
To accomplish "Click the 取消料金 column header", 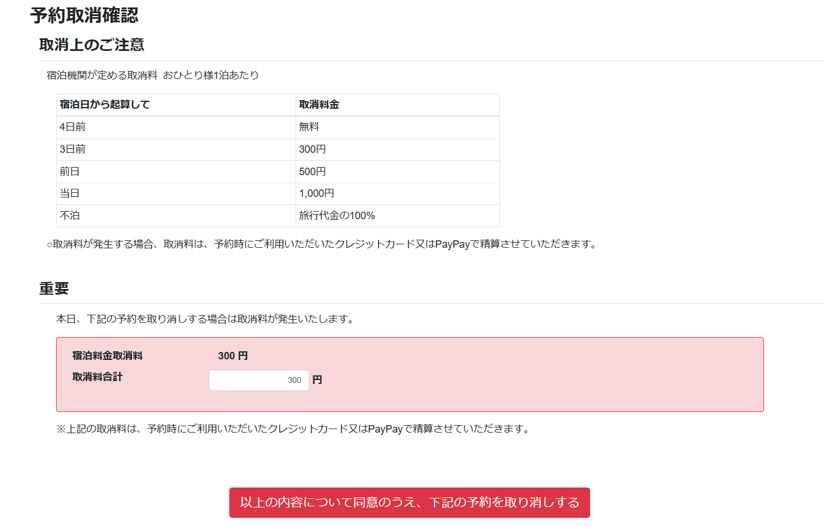I will click(397, 105).
